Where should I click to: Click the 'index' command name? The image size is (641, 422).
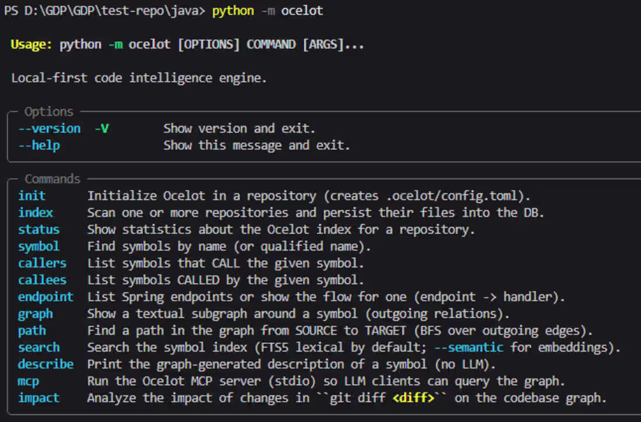[35, 213]
